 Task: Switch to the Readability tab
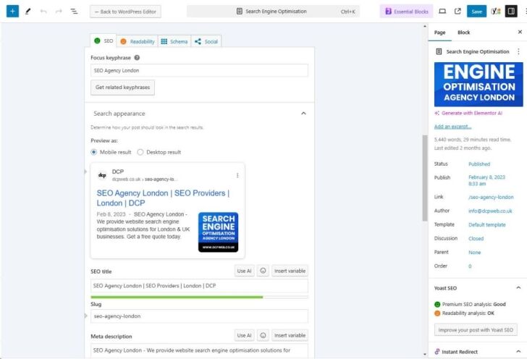click(137, 42)
